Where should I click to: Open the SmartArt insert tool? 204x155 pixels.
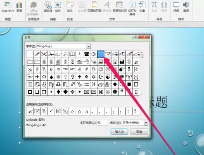8,7
